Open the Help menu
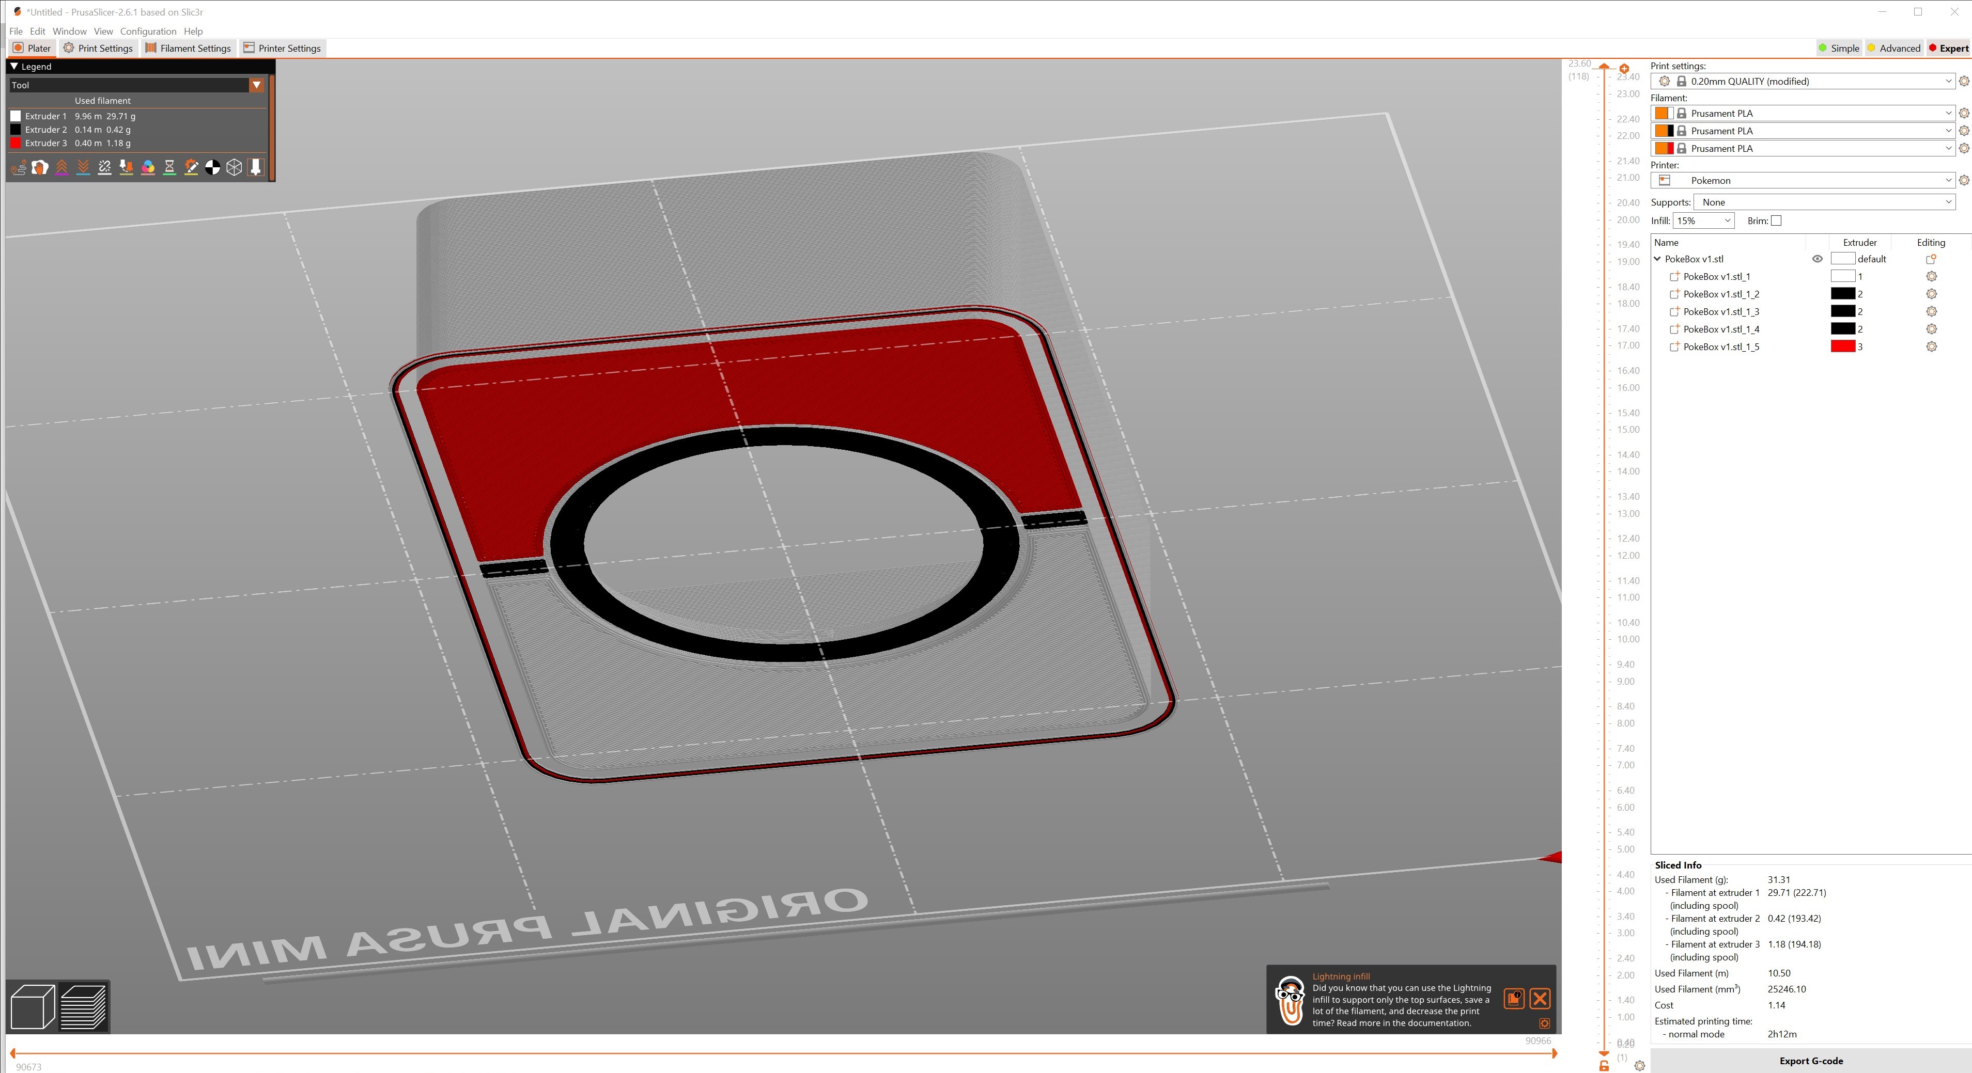1972x1073 pixels. pyautogui.click(x=193, y=31)
